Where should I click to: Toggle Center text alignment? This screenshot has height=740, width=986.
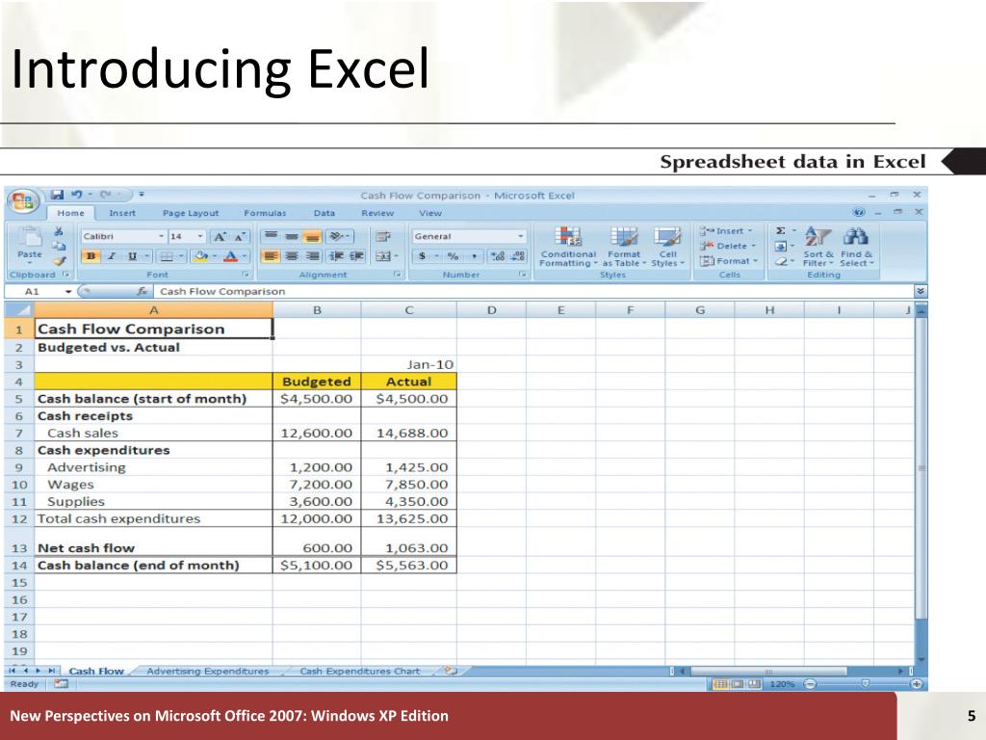(x=291, y=256)
